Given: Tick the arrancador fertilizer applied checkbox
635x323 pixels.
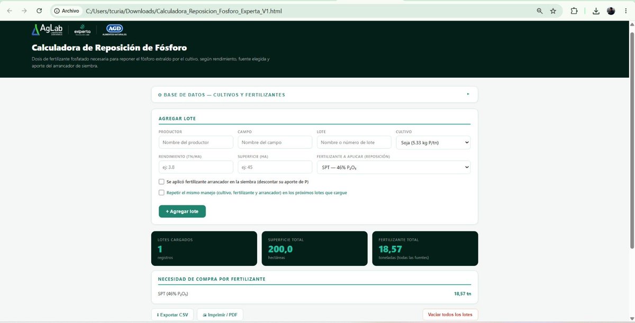Looking at the screenshot, I should click(161, 182).
